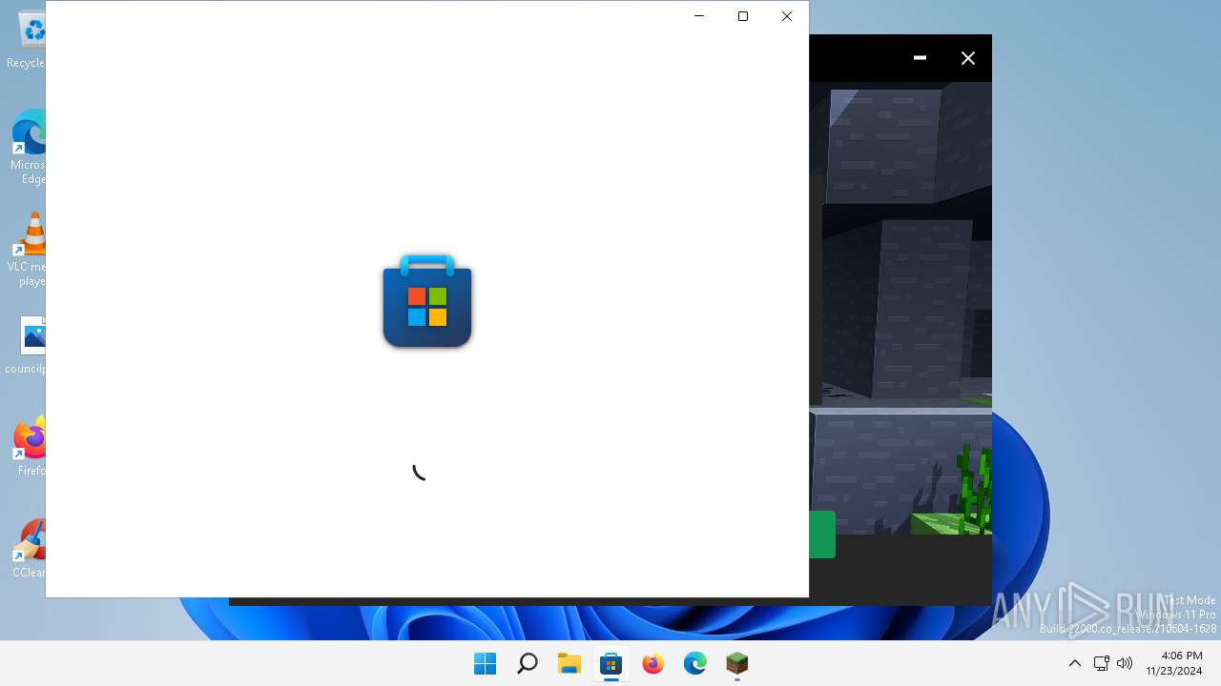
Task: Launch Firefox from the taskbar
Action: 652,663
